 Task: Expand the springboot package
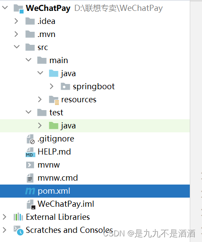point(51,86)
